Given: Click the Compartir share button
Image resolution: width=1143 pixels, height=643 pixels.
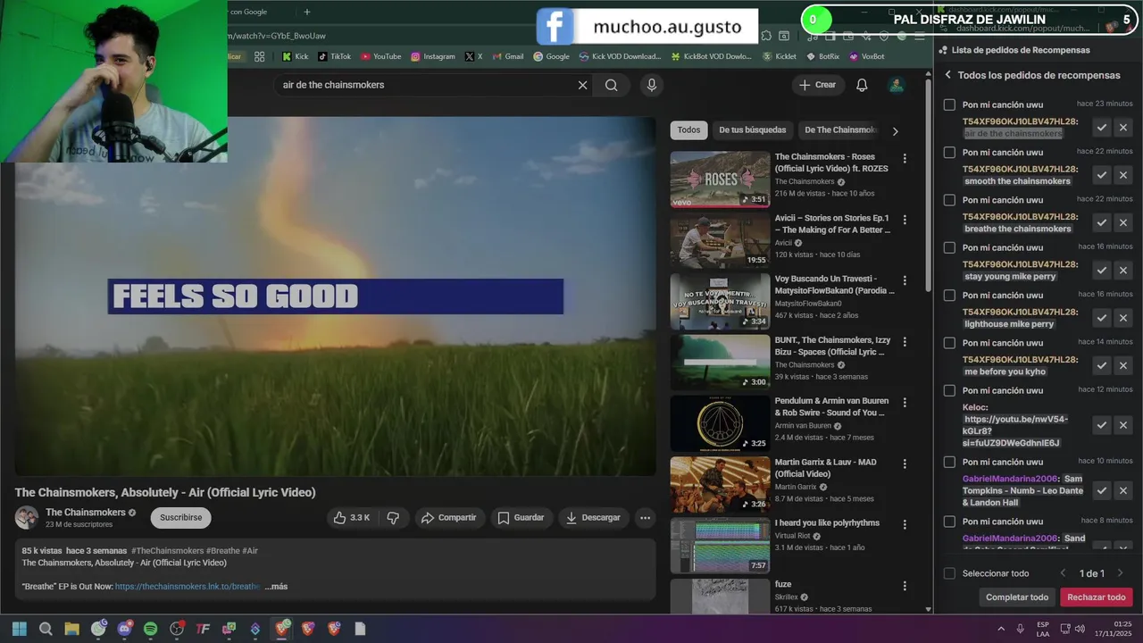Looking at the screenshot, I should 449,518.
